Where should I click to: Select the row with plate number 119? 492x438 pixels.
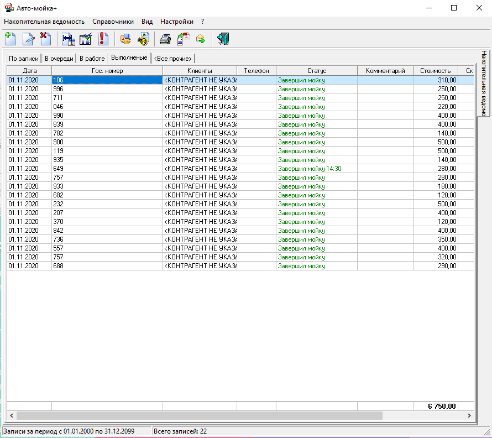[240, 151]
